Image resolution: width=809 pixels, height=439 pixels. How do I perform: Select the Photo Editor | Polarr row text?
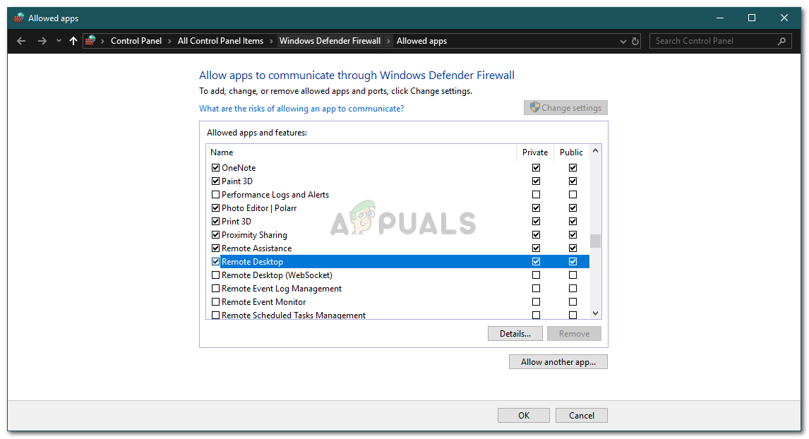pyautogui.click(x=259, y=208)
